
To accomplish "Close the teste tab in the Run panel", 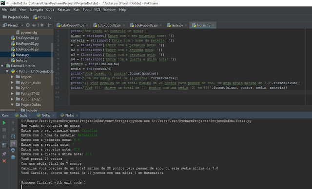I will (x=30, y=116).
